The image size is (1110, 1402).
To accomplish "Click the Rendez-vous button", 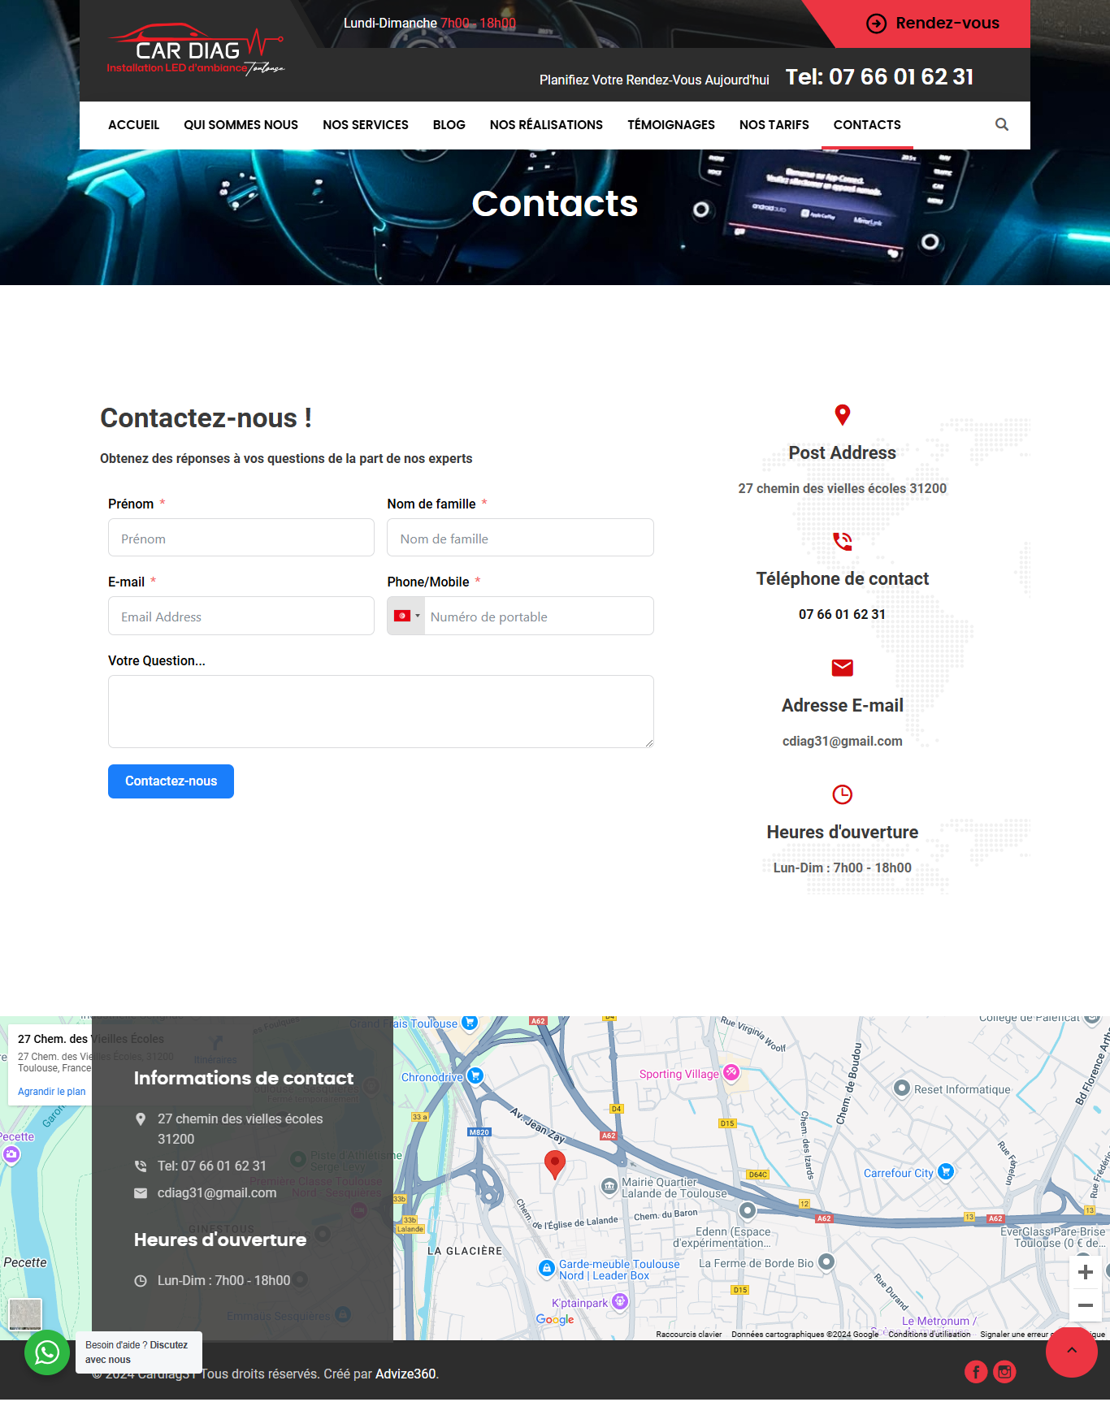I will (933, 24).
